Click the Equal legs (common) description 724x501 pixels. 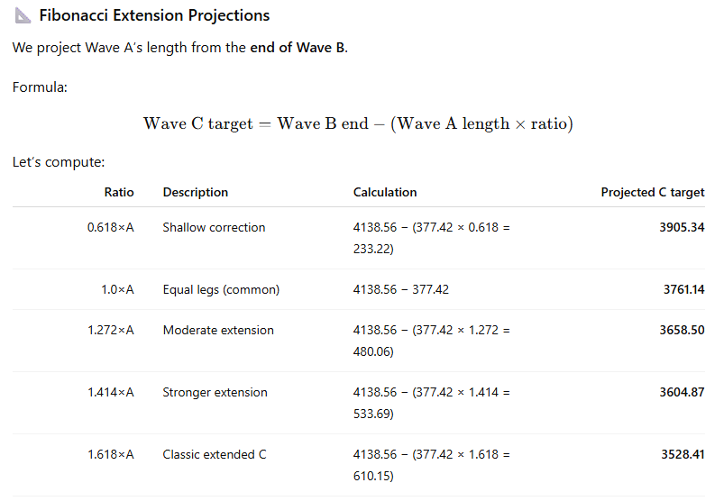[221, 289]
